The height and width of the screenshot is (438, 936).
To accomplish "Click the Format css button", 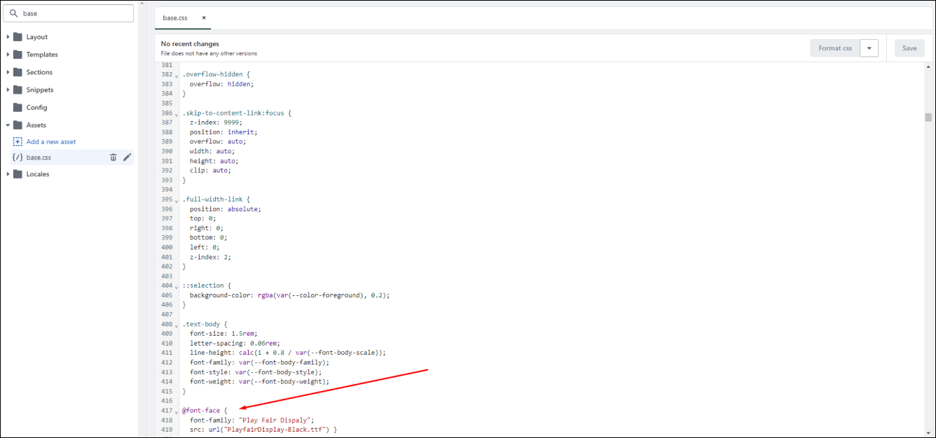I will point(835,48).
